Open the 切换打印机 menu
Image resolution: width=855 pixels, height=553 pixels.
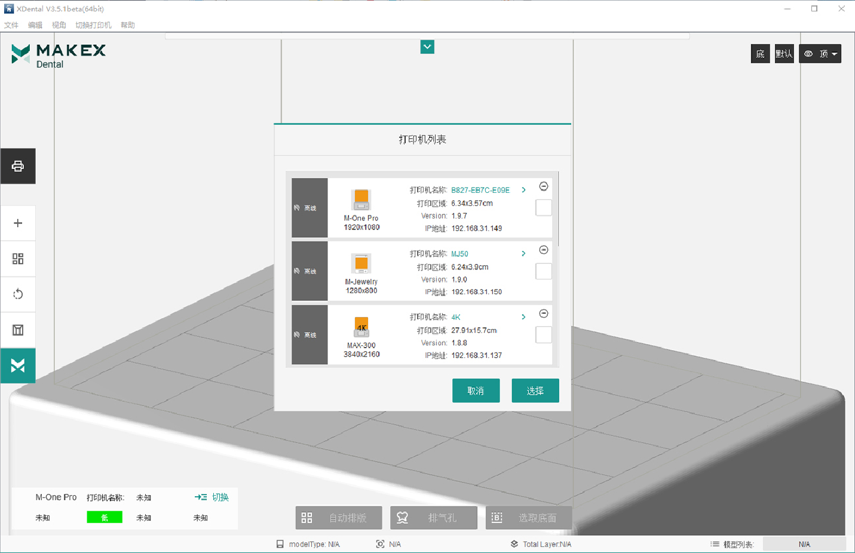93,25
